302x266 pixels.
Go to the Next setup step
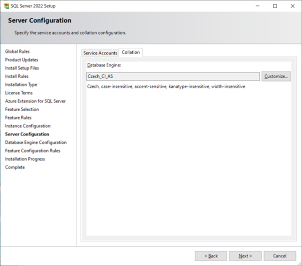245,256
